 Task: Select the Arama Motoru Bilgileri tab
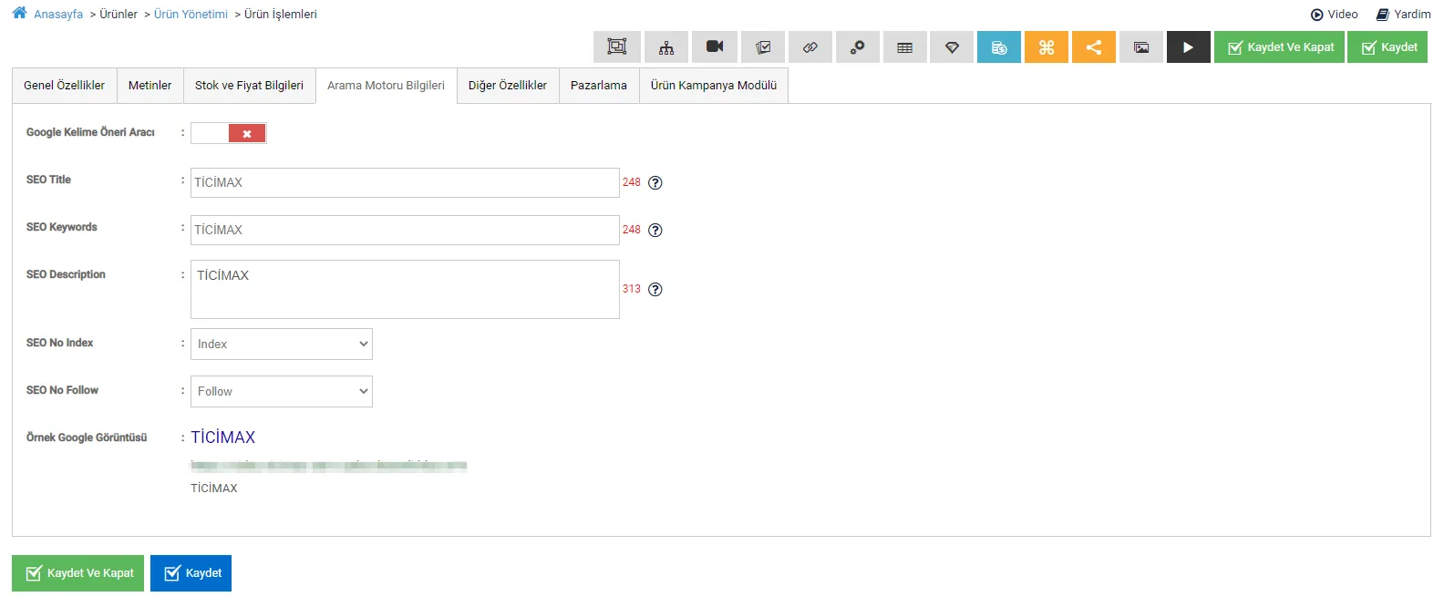[386, 86]
